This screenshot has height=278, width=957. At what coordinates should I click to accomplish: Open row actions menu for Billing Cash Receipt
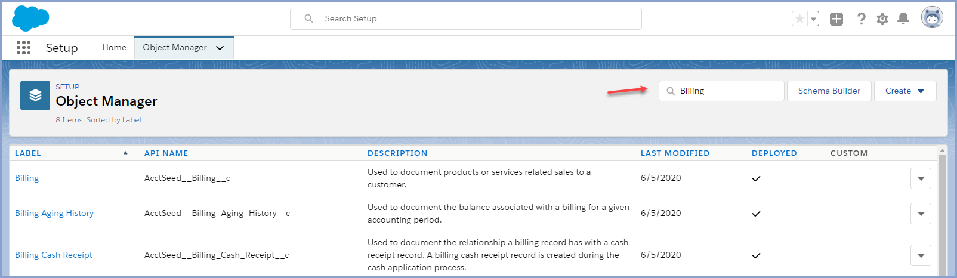[x=921, y=255]
